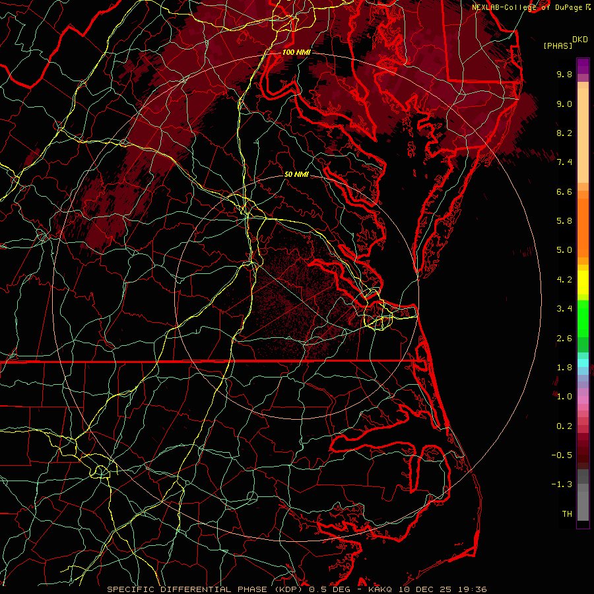Screen dimensions: 594x594
Task: Click the [PHAS] legend heading
Action: coord(558,46)
